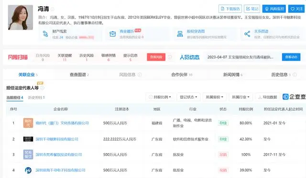Follow this person with 关注 button
Viewport: 306px width, 178px height.
pyautogui.click(x=296, y=9)
